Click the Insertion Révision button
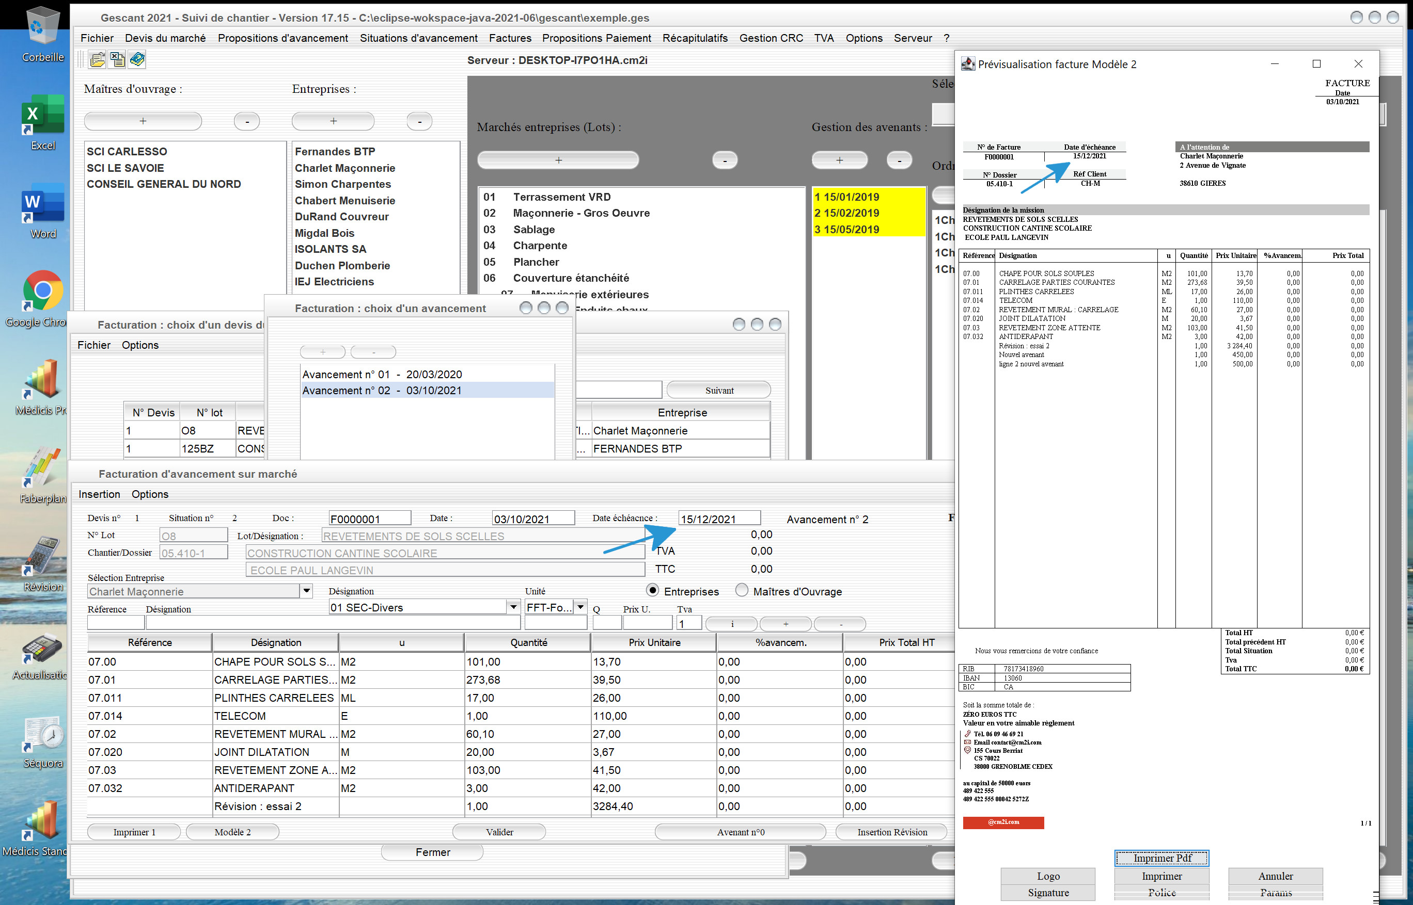 [x=892, y=832]
